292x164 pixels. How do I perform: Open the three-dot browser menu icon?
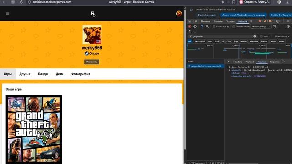coord(228,2)
